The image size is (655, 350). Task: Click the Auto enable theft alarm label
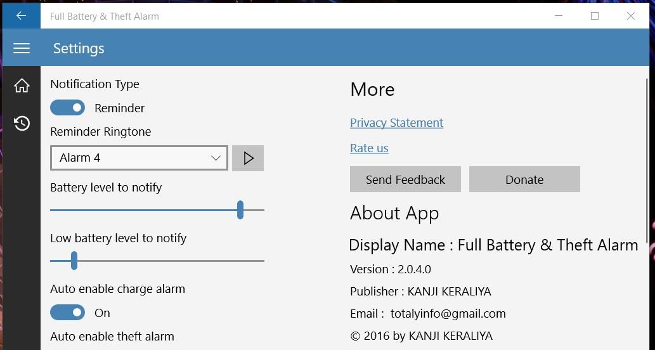(112, 336)
